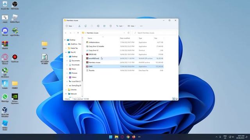This screenshot has height=140, width=250.
Task: Switch to large thumbnails view in status bar
Action: coord(177,99)
